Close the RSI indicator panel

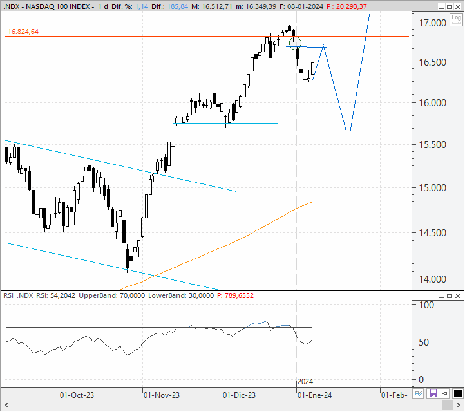458,296
